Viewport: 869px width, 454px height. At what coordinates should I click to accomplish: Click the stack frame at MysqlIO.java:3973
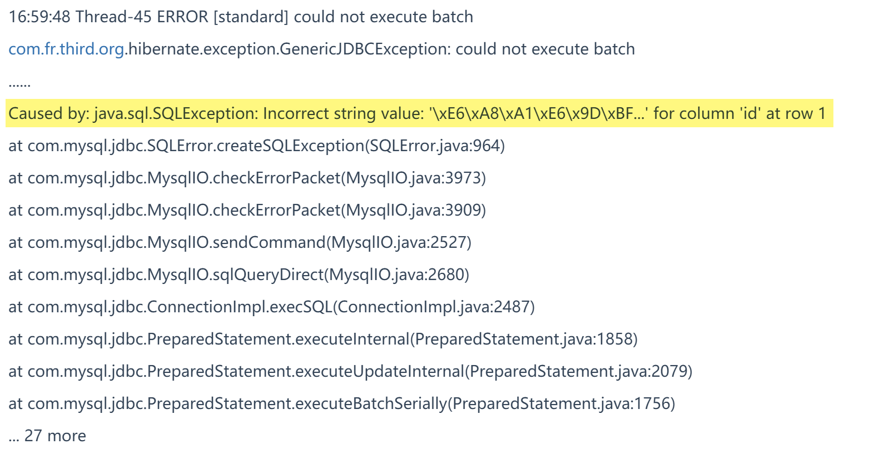tap(247, 178)
